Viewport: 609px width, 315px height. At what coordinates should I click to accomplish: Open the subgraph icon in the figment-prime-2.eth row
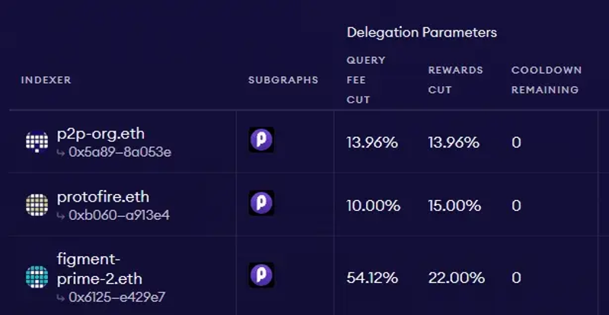(261, 275)
